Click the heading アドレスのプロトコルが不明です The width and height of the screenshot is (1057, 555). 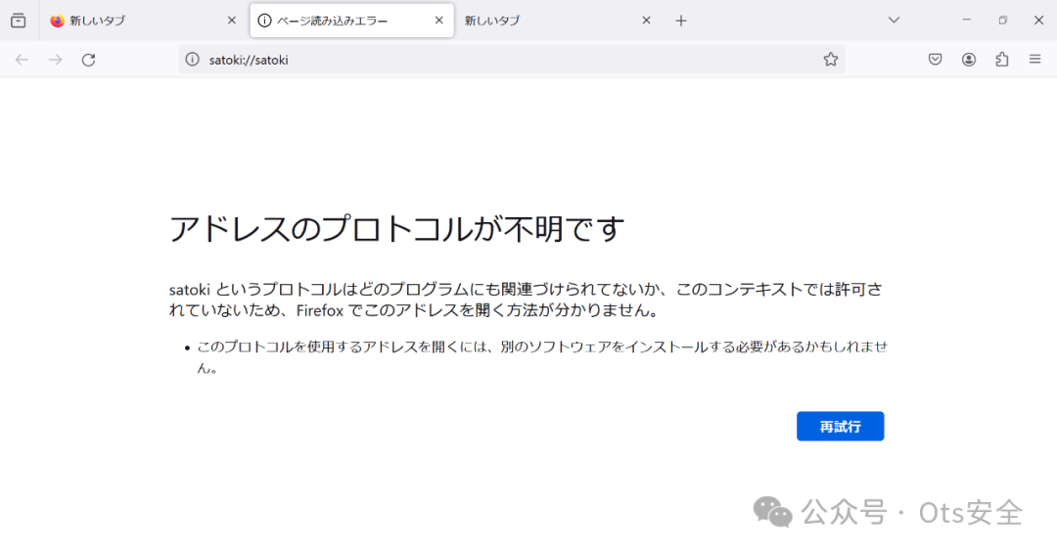point(396,229)
